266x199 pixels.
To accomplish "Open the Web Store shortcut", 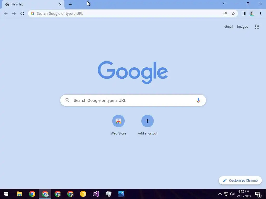I will coord(118,125).
